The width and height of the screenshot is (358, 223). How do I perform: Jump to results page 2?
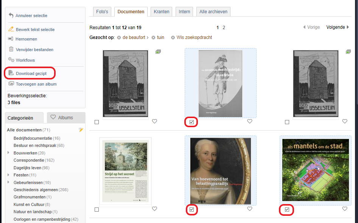pyautogui.click(x=224, y=28)
